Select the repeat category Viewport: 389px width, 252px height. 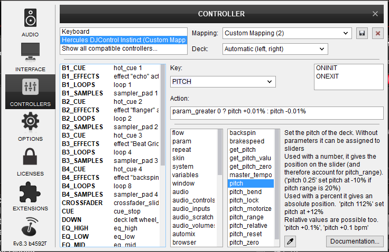195,150
